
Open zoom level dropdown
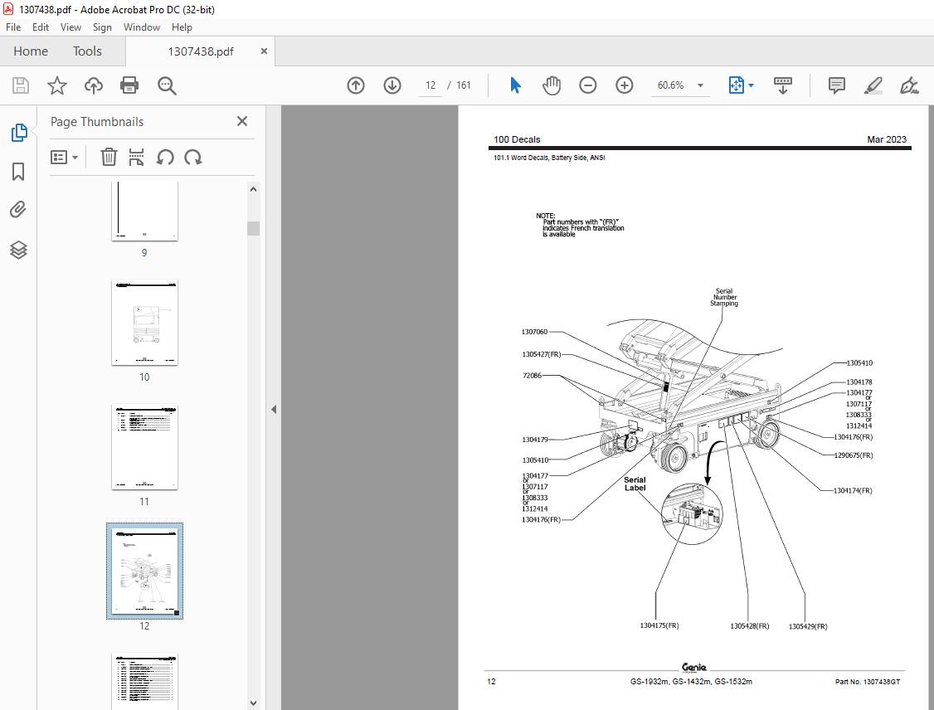click(701, 85)
